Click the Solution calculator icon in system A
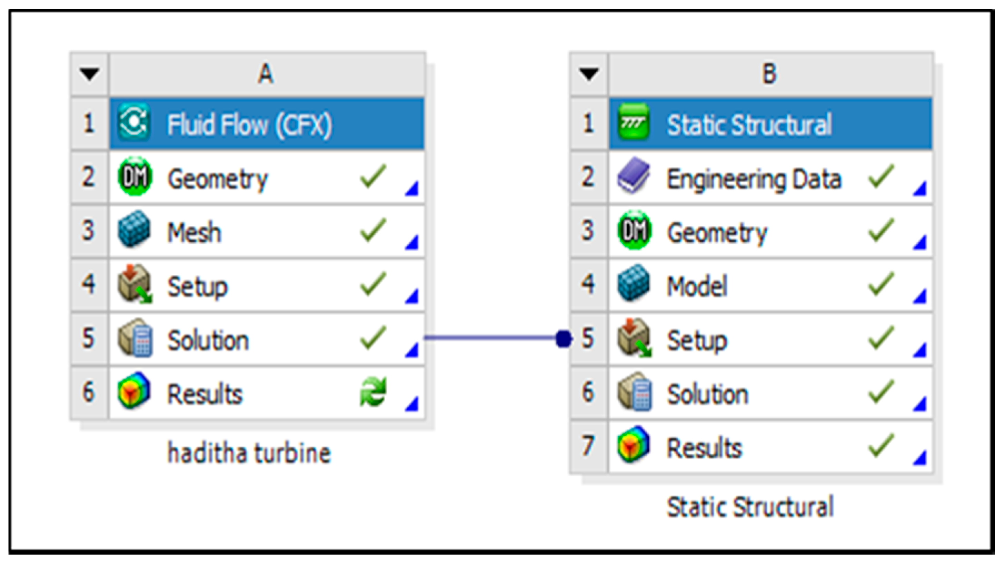The image size is (1006, 568). pos(135,339)
